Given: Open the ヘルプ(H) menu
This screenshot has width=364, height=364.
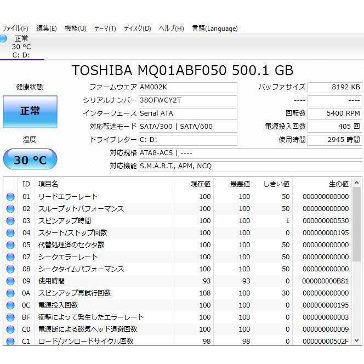Looking at the screenshot, I should [172, 29].
